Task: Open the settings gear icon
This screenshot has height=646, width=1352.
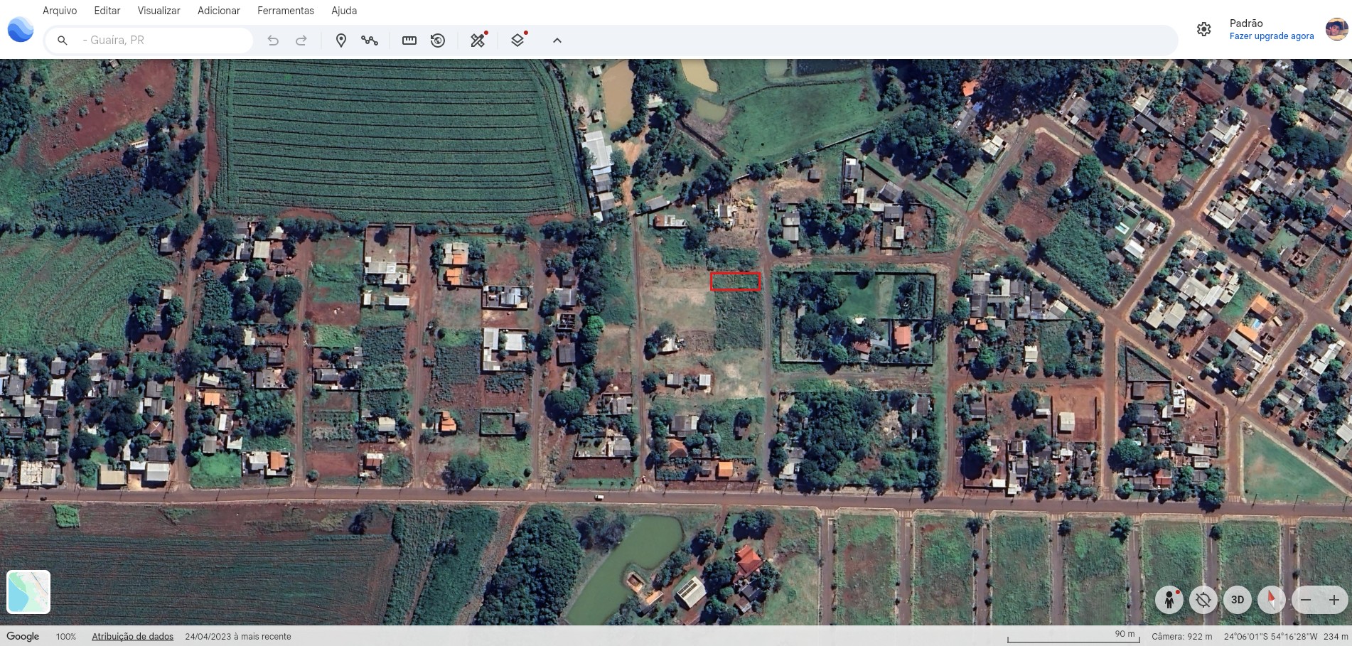Action: click(1203, 29)
